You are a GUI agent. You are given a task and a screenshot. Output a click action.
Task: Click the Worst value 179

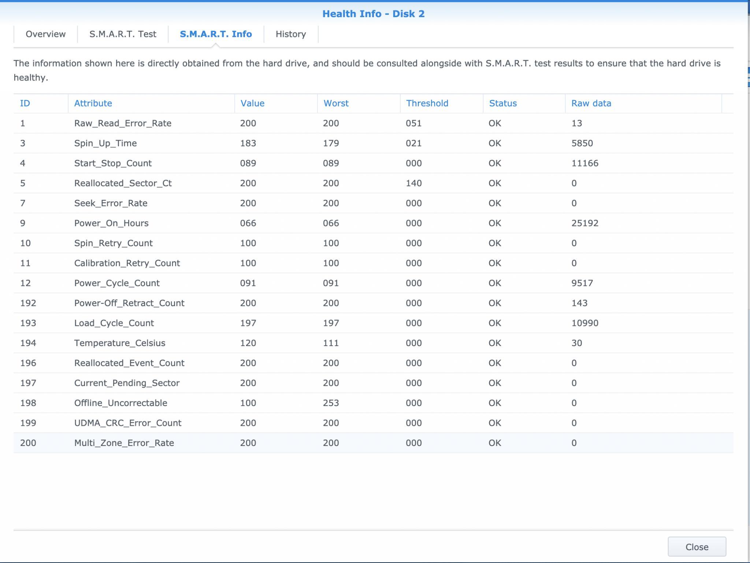(x=331, y=143)
